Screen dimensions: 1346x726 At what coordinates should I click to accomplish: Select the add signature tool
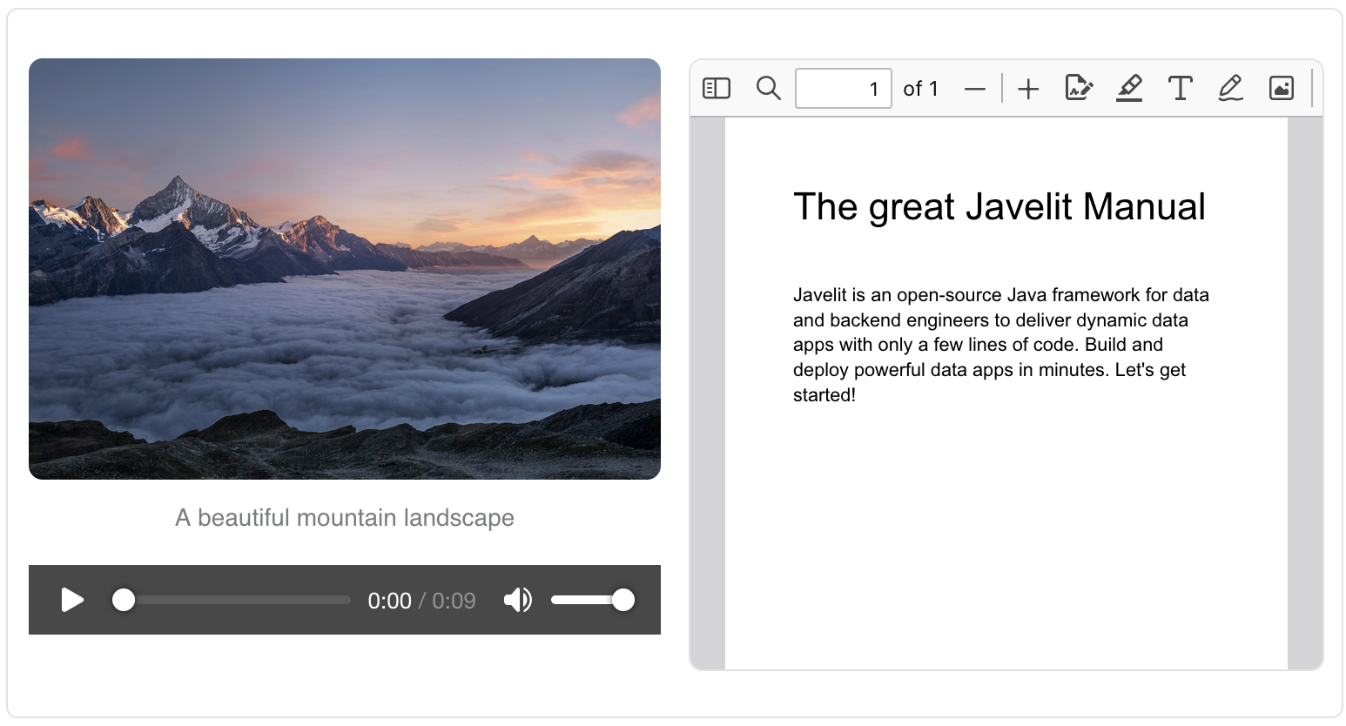pos(1079,88)
